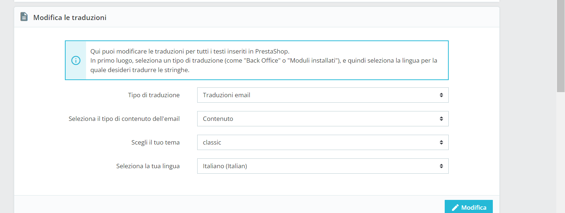Click the pencil icon on the Modifica button
Viewport: 565px width, 213px height.
click(x=455, y=208)
